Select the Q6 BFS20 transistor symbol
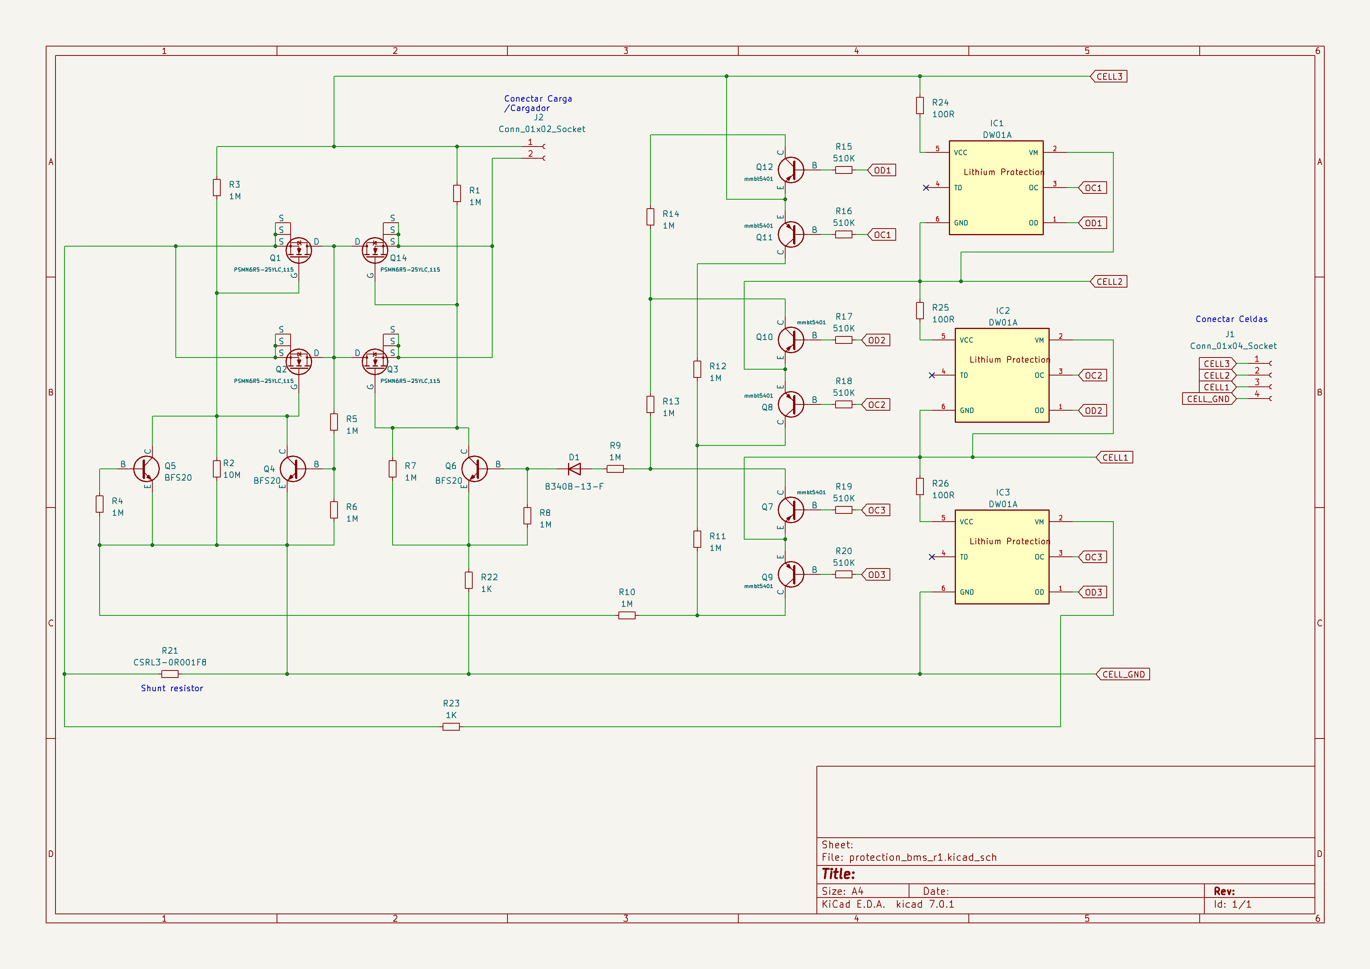 pos(474,469)
